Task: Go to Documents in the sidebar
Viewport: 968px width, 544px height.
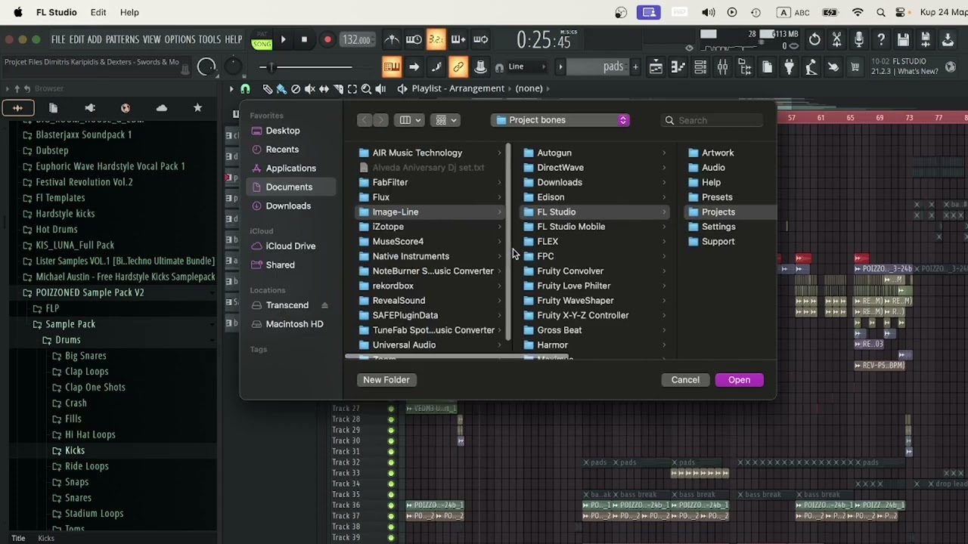Action: pyautogui.click(x=291, y=187)
